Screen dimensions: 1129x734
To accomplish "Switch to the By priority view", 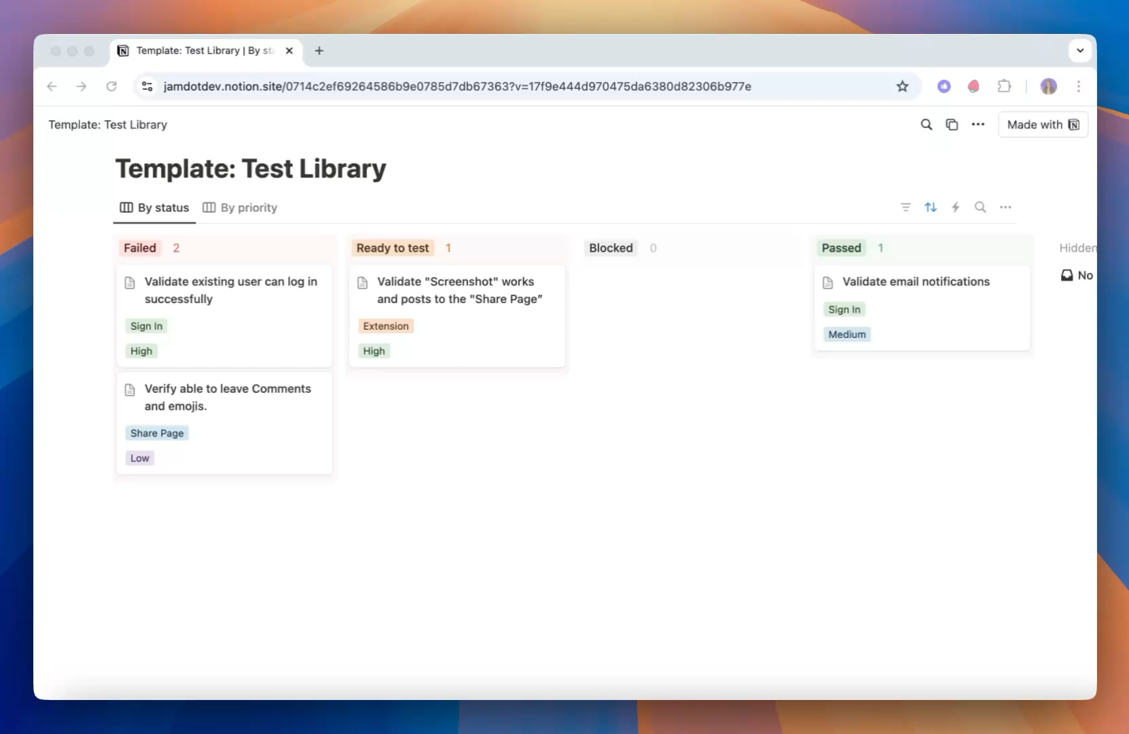I will point(239,207).
